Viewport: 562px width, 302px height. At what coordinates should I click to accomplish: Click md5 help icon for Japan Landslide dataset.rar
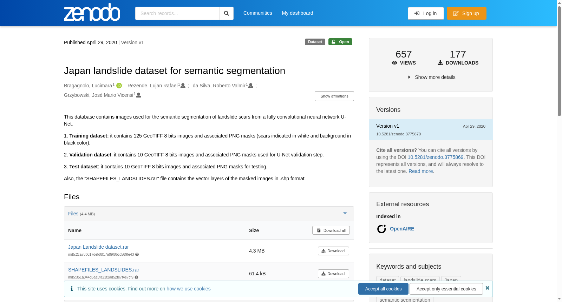137,255
